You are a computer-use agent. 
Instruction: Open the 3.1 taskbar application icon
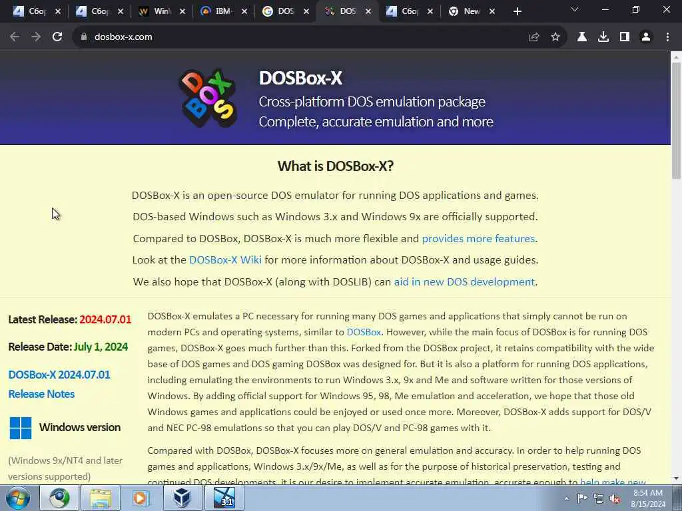(x=224, y=498)
